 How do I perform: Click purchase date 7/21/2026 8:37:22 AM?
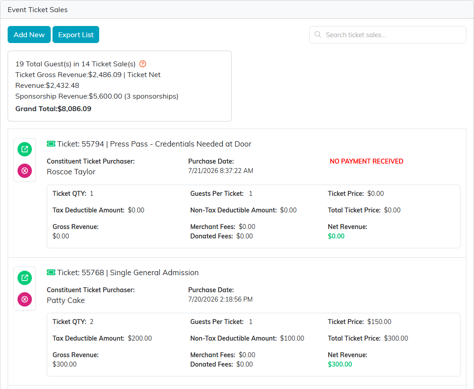221,171
